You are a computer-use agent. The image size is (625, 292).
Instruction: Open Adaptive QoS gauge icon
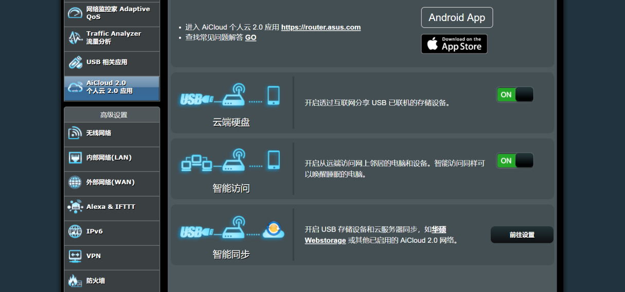75,13
